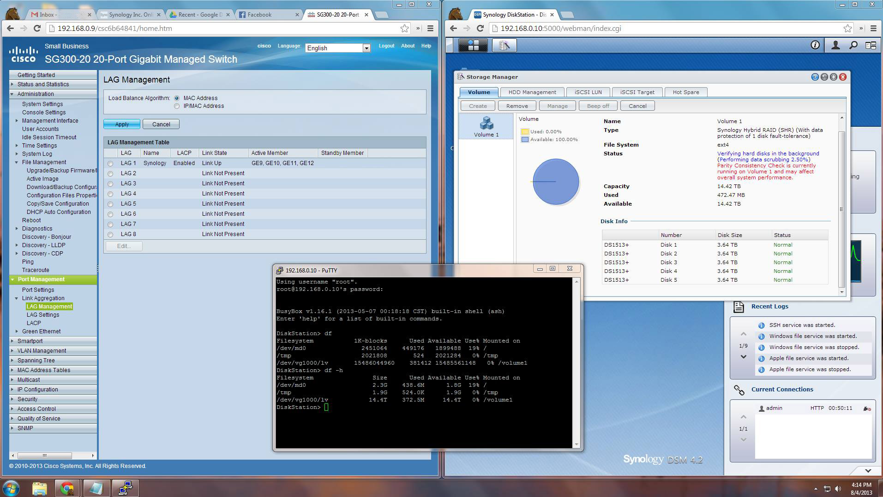Open the LAG Settings menu link
Screen dimensions: 883x497
[43, 315]
